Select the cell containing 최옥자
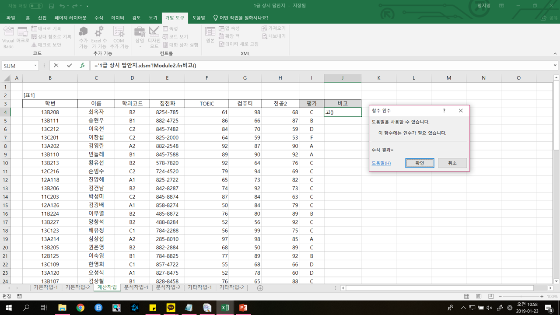Screen dimensions: 560x315 pyautogui.click(x=96, y=112)
